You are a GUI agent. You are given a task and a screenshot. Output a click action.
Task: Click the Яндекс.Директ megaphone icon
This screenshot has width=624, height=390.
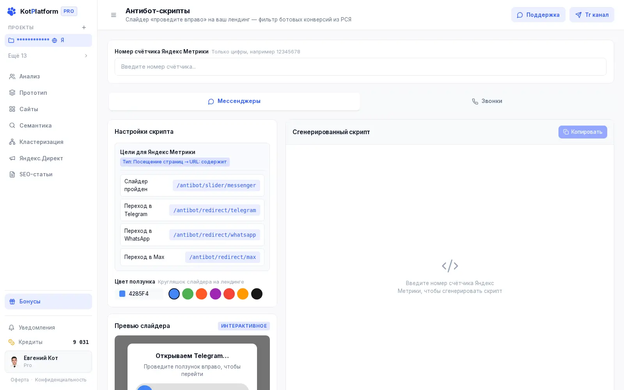tap(12, 158)
